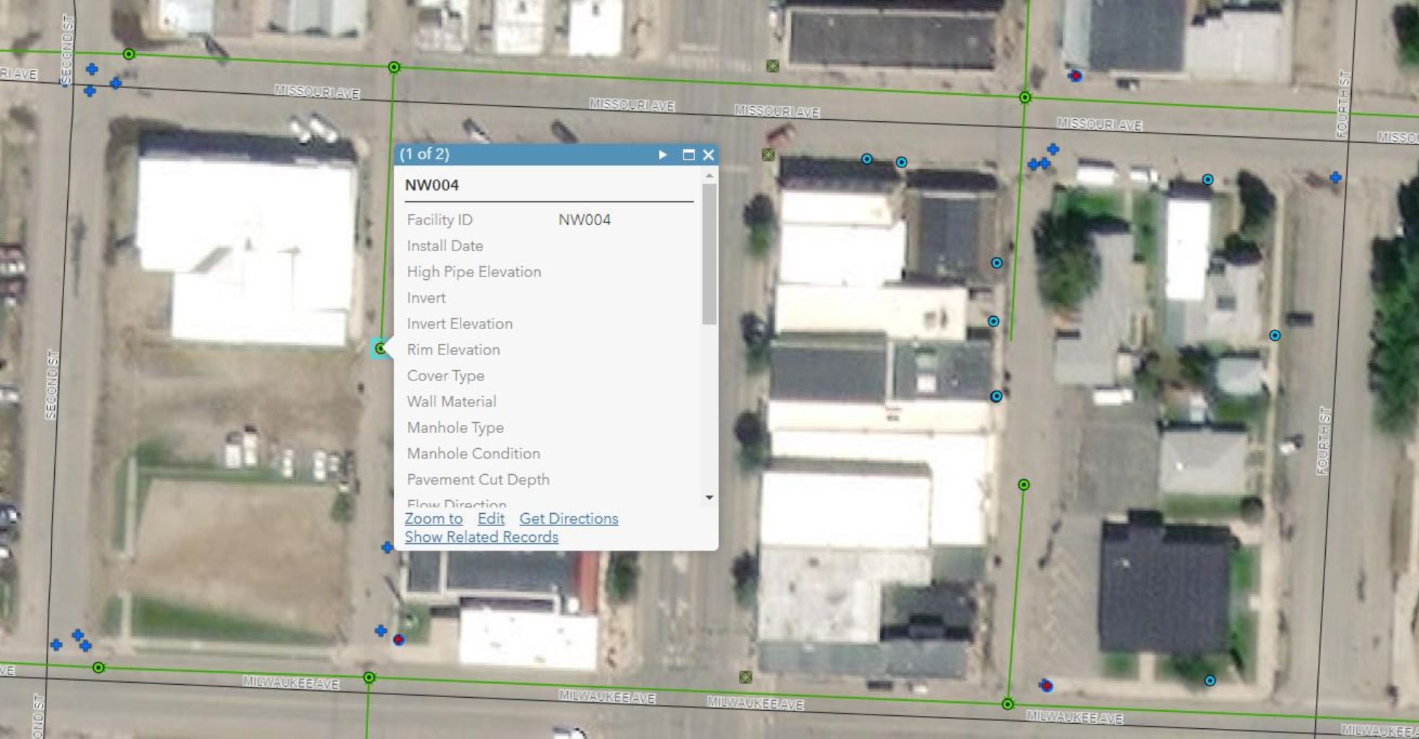Image resolution: width=1419 pixels, height=739 pixels.
Task: Select manhole node at Missouri Ave alley junction
Action: coord(1024,97)
